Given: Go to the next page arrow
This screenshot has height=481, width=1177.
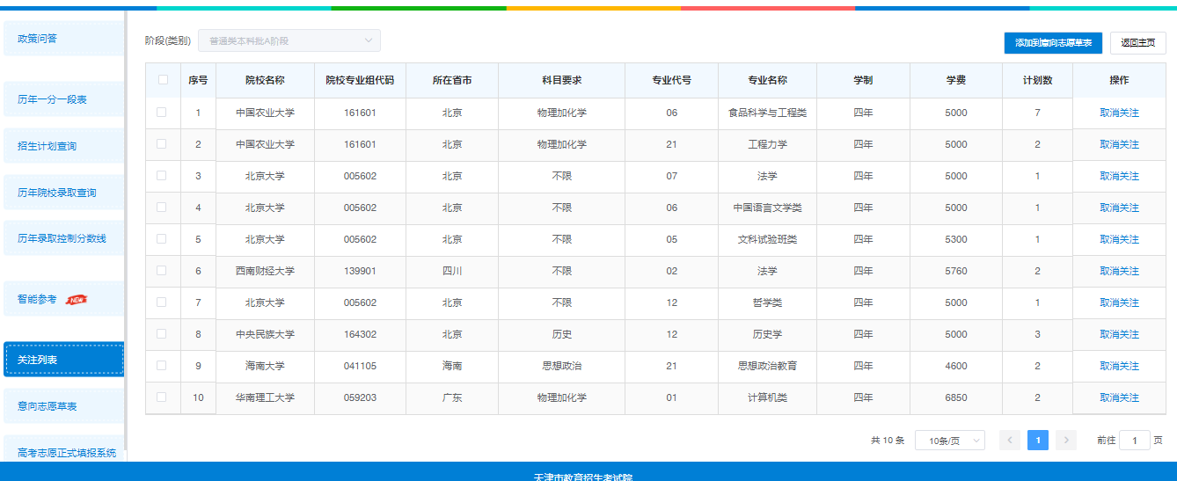Looking at the screenshot, I should coord(1066,441).
